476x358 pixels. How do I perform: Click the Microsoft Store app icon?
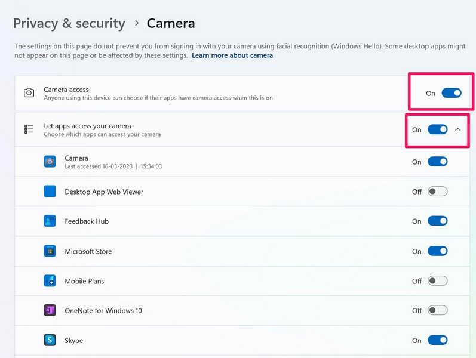[x=50, y=251]
